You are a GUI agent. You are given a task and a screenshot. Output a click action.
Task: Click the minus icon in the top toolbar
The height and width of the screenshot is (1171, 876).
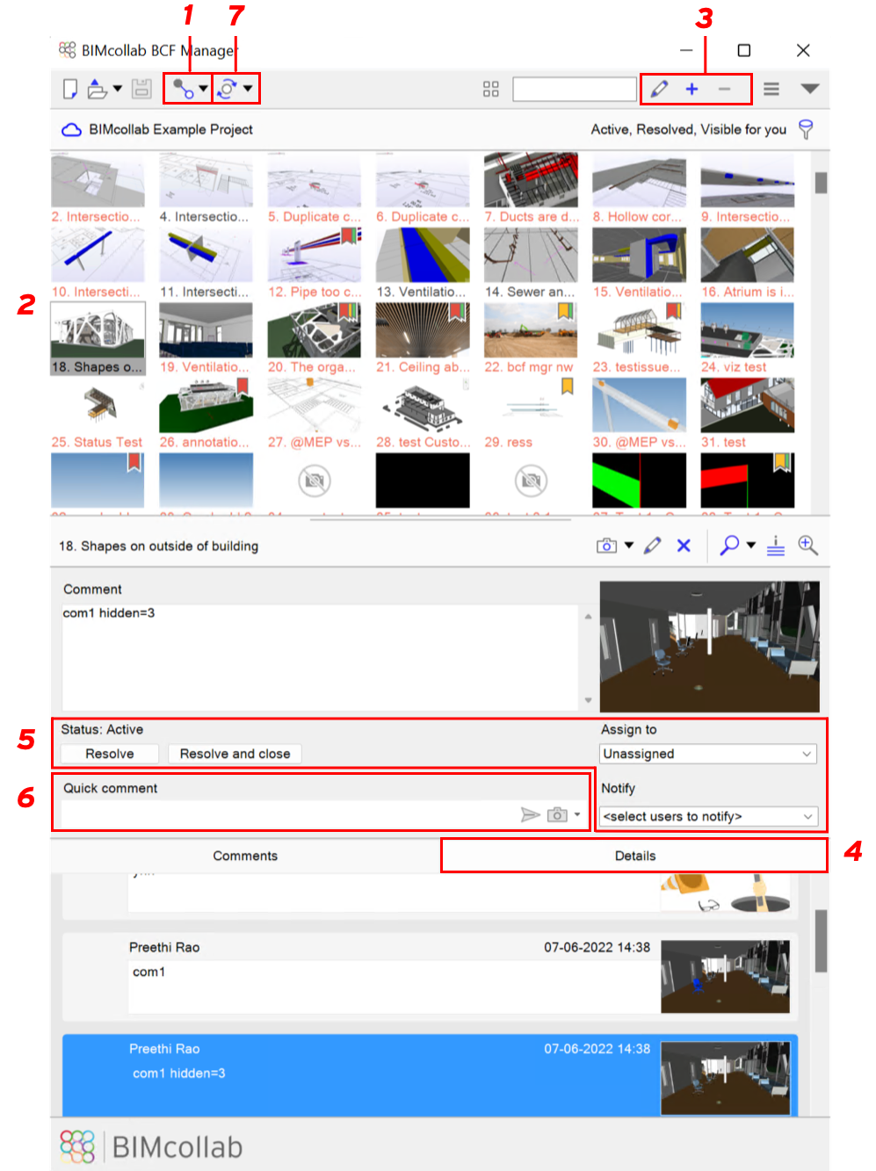click(x=724, y=89)
